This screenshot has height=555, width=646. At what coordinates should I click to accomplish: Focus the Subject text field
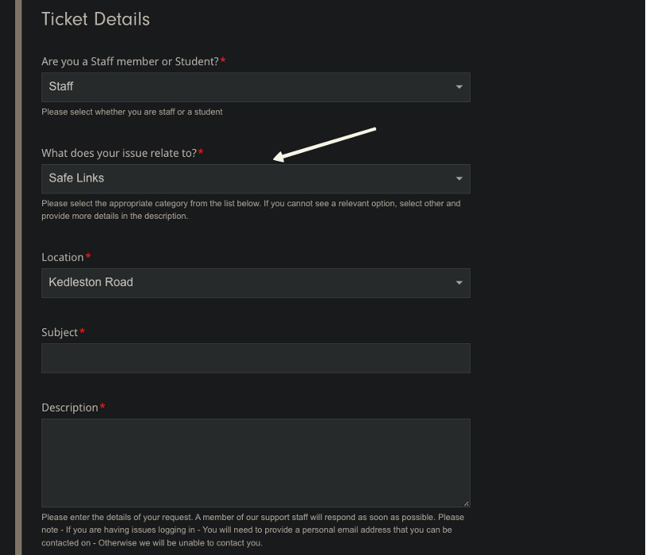256,358
